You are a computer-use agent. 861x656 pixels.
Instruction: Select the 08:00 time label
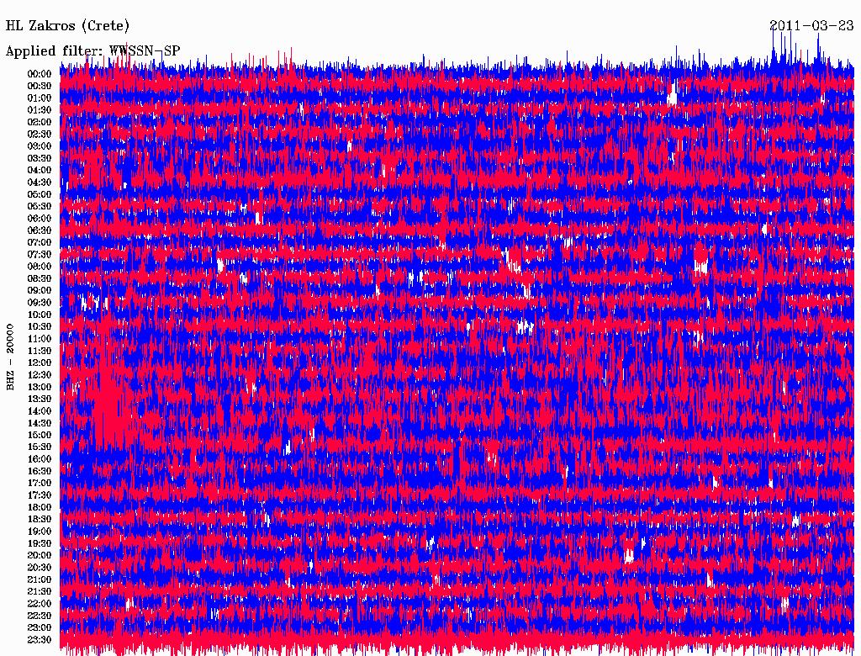point(40,267)
